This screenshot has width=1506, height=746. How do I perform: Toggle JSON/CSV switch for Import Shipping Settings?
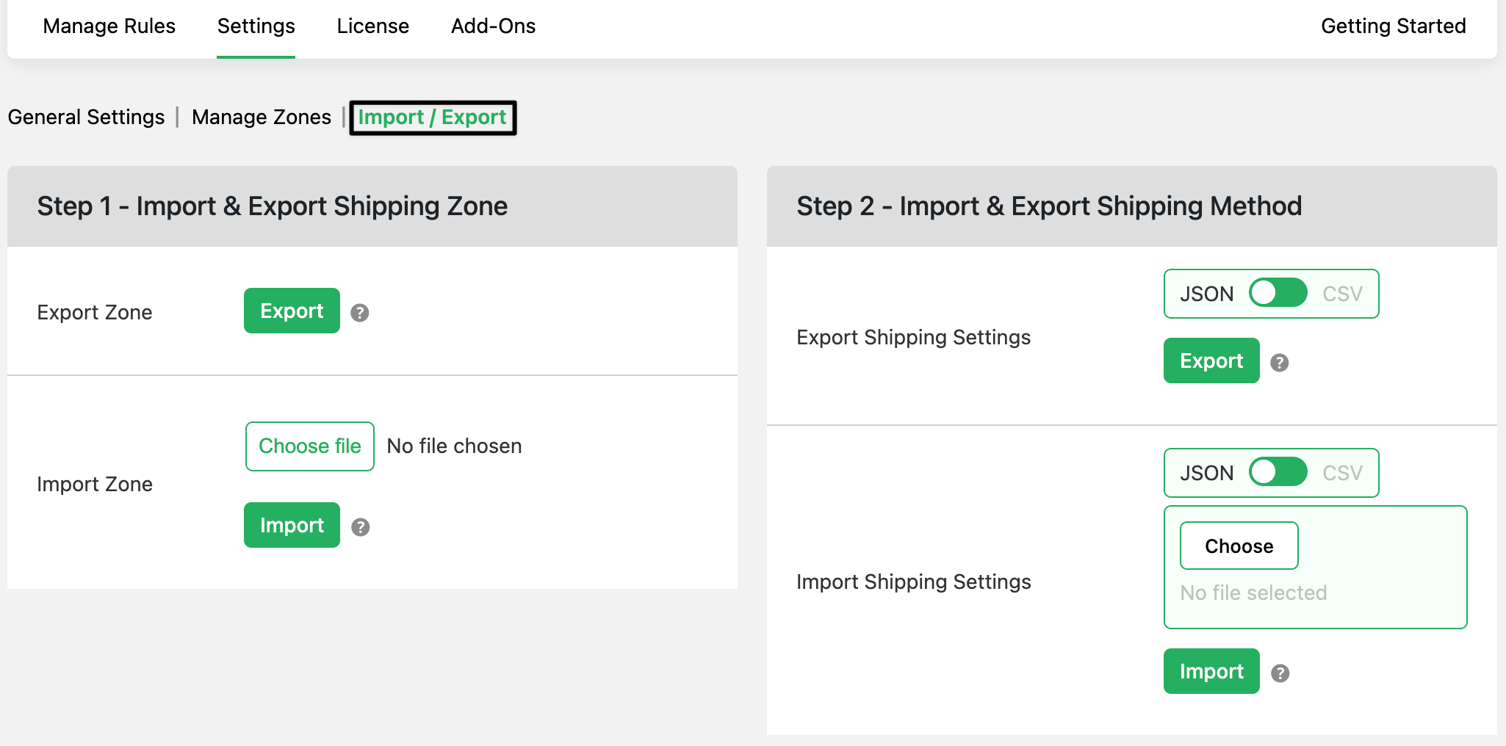[1278, 472]
